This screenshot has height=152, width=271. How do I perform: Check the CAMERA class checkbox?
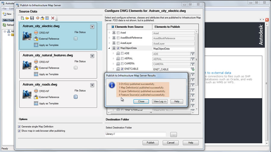(x=122, y=64)
